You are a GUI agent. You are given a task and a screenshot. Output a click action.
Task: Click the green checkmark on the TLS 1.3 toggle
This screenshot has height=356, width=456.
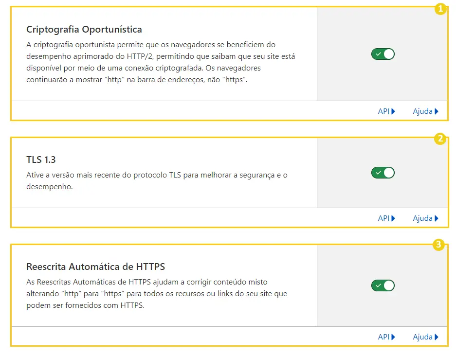[x=378, y=173]
